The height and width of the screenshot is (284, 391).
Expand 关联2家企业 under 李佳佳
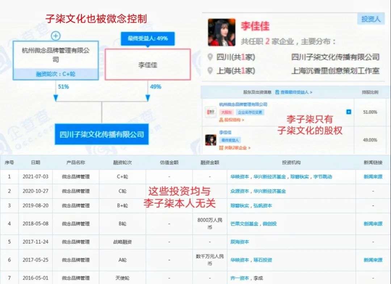coord(235,148)
